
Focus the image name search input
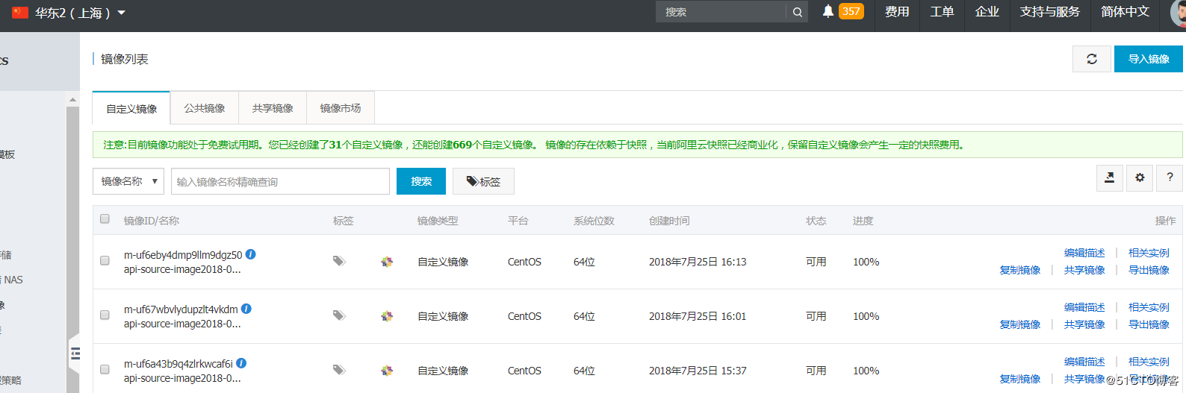[x=280, y=181]
